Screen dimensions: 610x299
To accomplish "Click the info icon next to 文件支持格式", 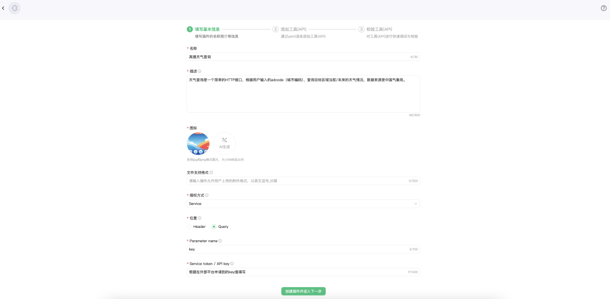I will pos(211,173).
